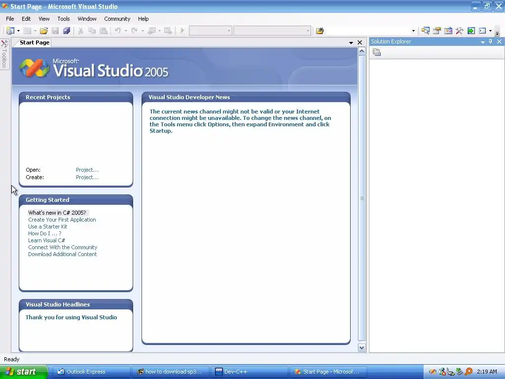Click the Add New Item toolbar icon

(28, 31)
